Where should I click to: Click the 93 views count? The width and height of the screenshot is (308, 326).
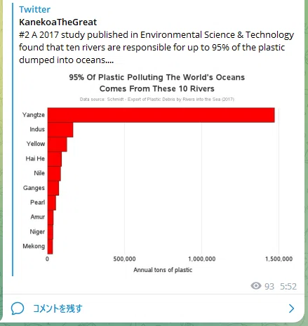click(x=269, y=286)
